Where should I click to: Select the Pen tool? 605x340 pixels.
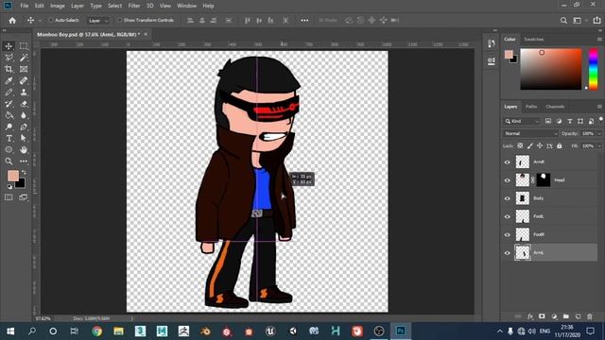point(24,127)
